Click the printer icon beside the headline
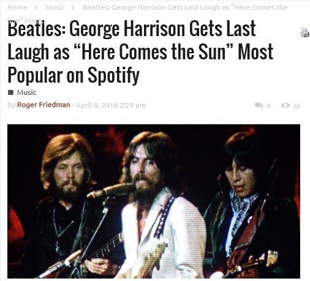Image resolution: width=310 pixels, height=281 pixels. pos(305,32)
